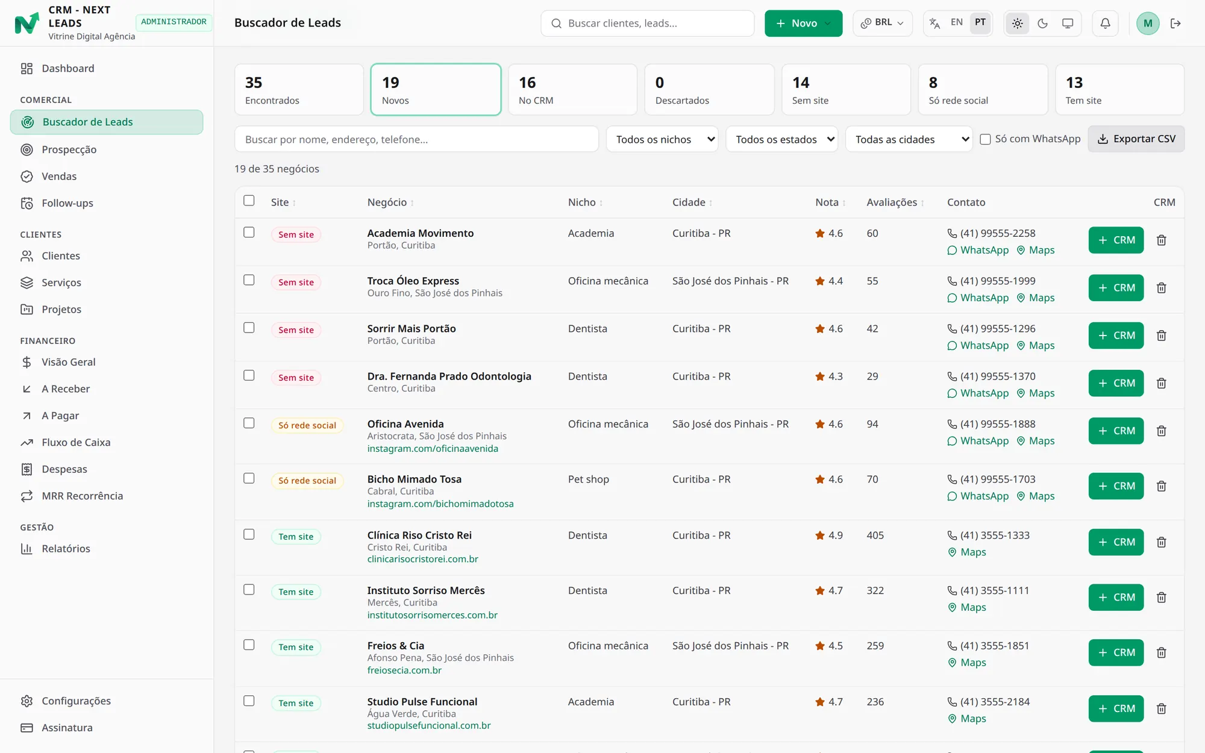Select Bicho Mimado Tosa checkbox

coord(249,478)
